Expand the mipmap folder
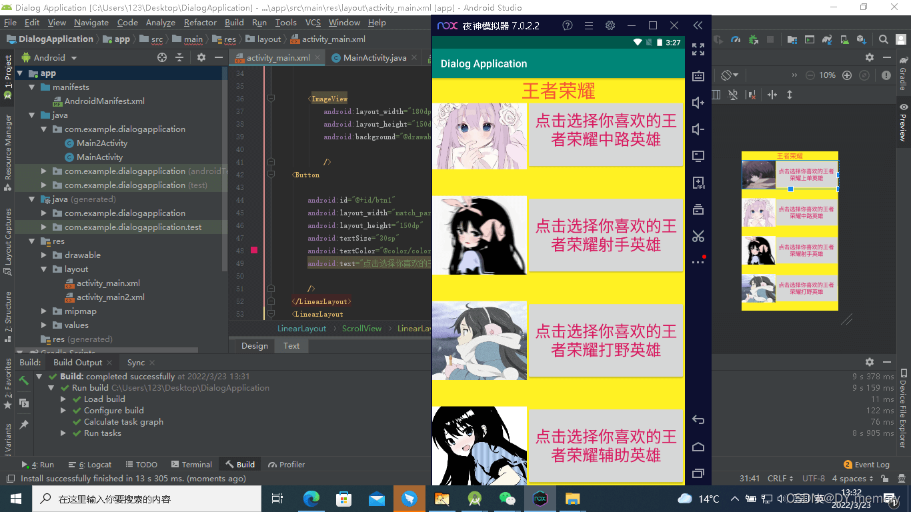This screenshot has width=911, height=512. point(44,311)
